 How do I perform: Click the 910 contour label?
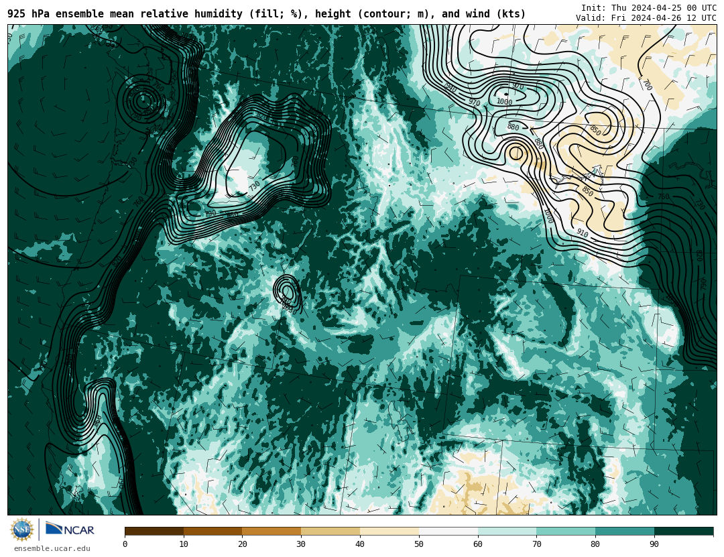(583, 234)
